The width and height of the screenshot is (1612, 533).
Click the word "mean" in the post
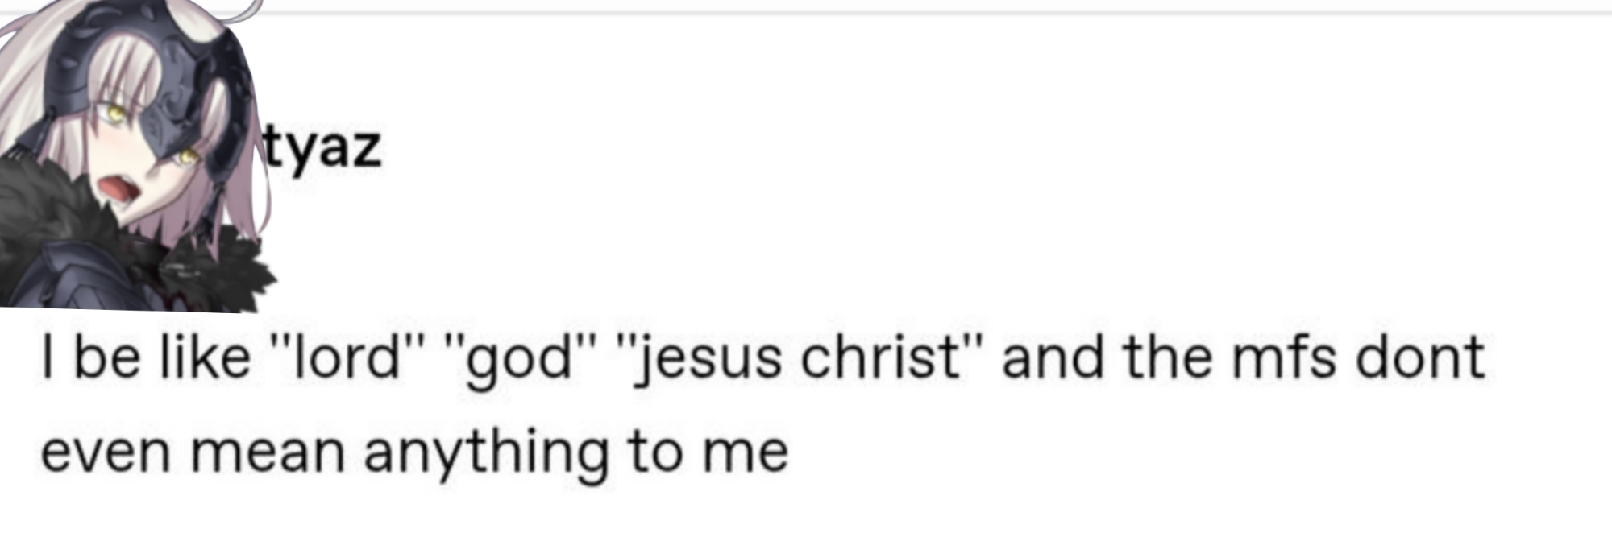(x=268, y=452)
